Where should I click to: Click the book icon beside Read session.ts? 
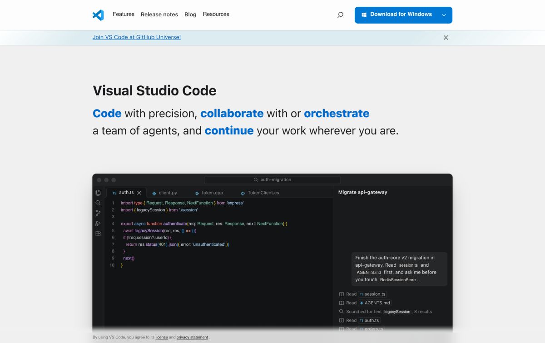342,294
